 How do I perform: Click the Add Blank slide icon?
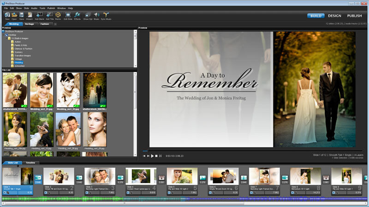point(40,16)
